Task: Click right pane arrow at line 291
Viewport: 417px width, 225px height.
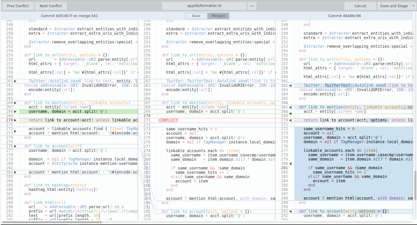Action: pyautogui.click(x=291, y=211)
